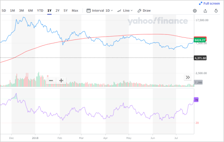The width and height of the screenshot is (224, 142).
Task: Click the red 20 RSI level label
Action: pyautogui.click(x=197, y=123)
